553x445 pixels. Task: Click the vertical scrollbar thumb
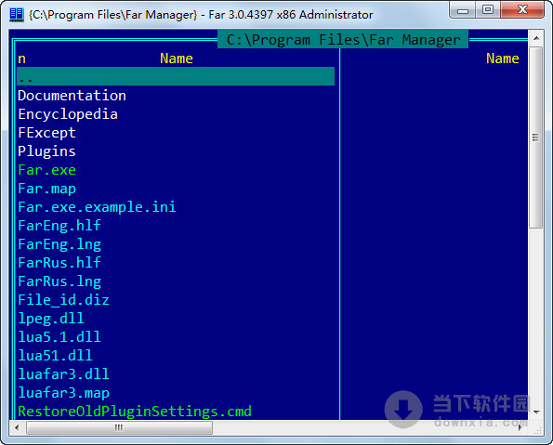[536, 137]
